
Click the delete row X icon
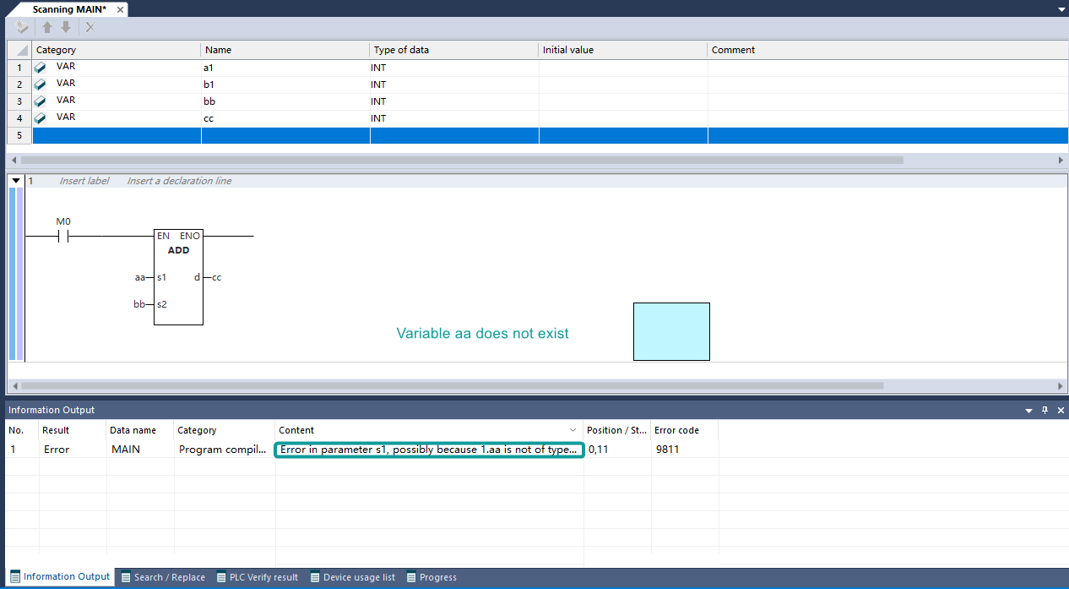tap(90, 28)
